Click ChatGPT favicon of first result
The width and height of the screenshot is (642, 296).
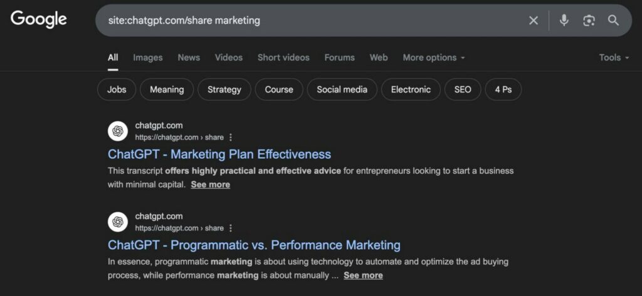tap(118, 131)
